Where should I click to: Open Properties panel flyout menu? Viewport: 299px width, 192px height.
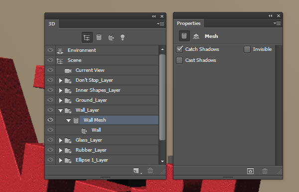pyautogui.click(x=277, y=23)
